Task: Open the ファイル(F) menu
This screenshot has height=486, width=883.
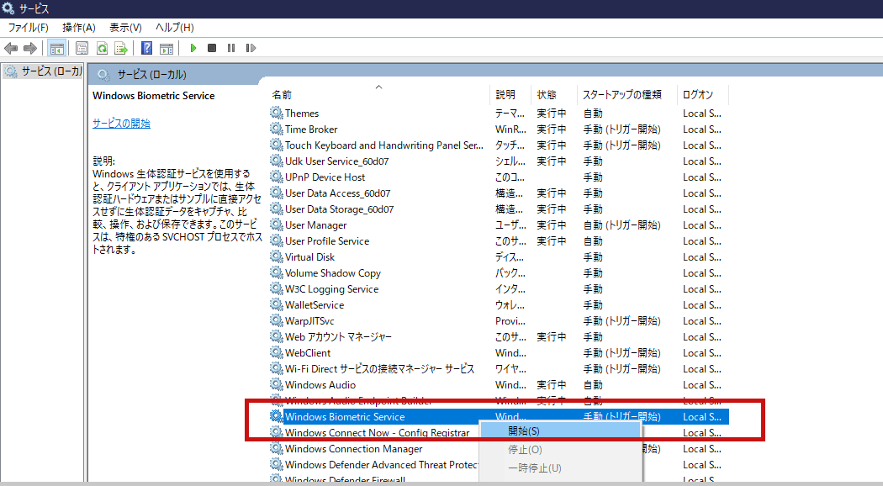Action: click(28, 28)
